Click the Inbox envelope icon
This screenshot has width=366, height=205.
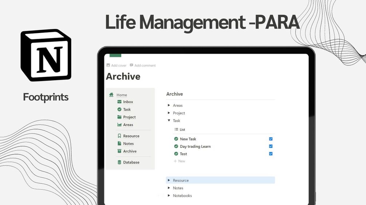119,102
